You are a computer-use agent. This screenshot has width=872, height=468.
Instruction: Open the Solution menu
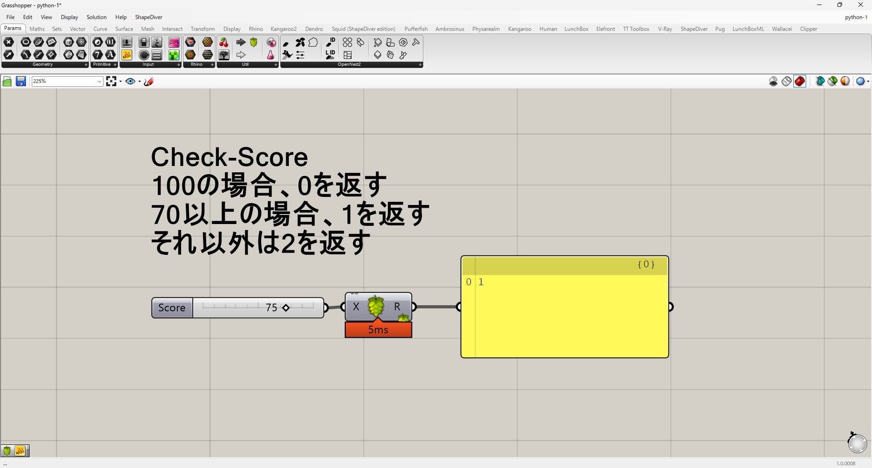point(96,17)
